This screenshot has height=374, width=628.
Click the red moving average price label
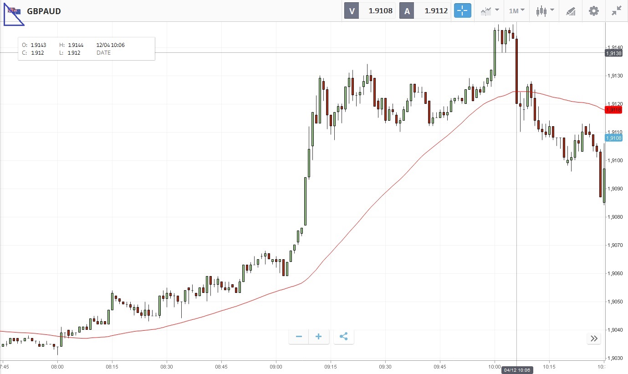(613, 110)
